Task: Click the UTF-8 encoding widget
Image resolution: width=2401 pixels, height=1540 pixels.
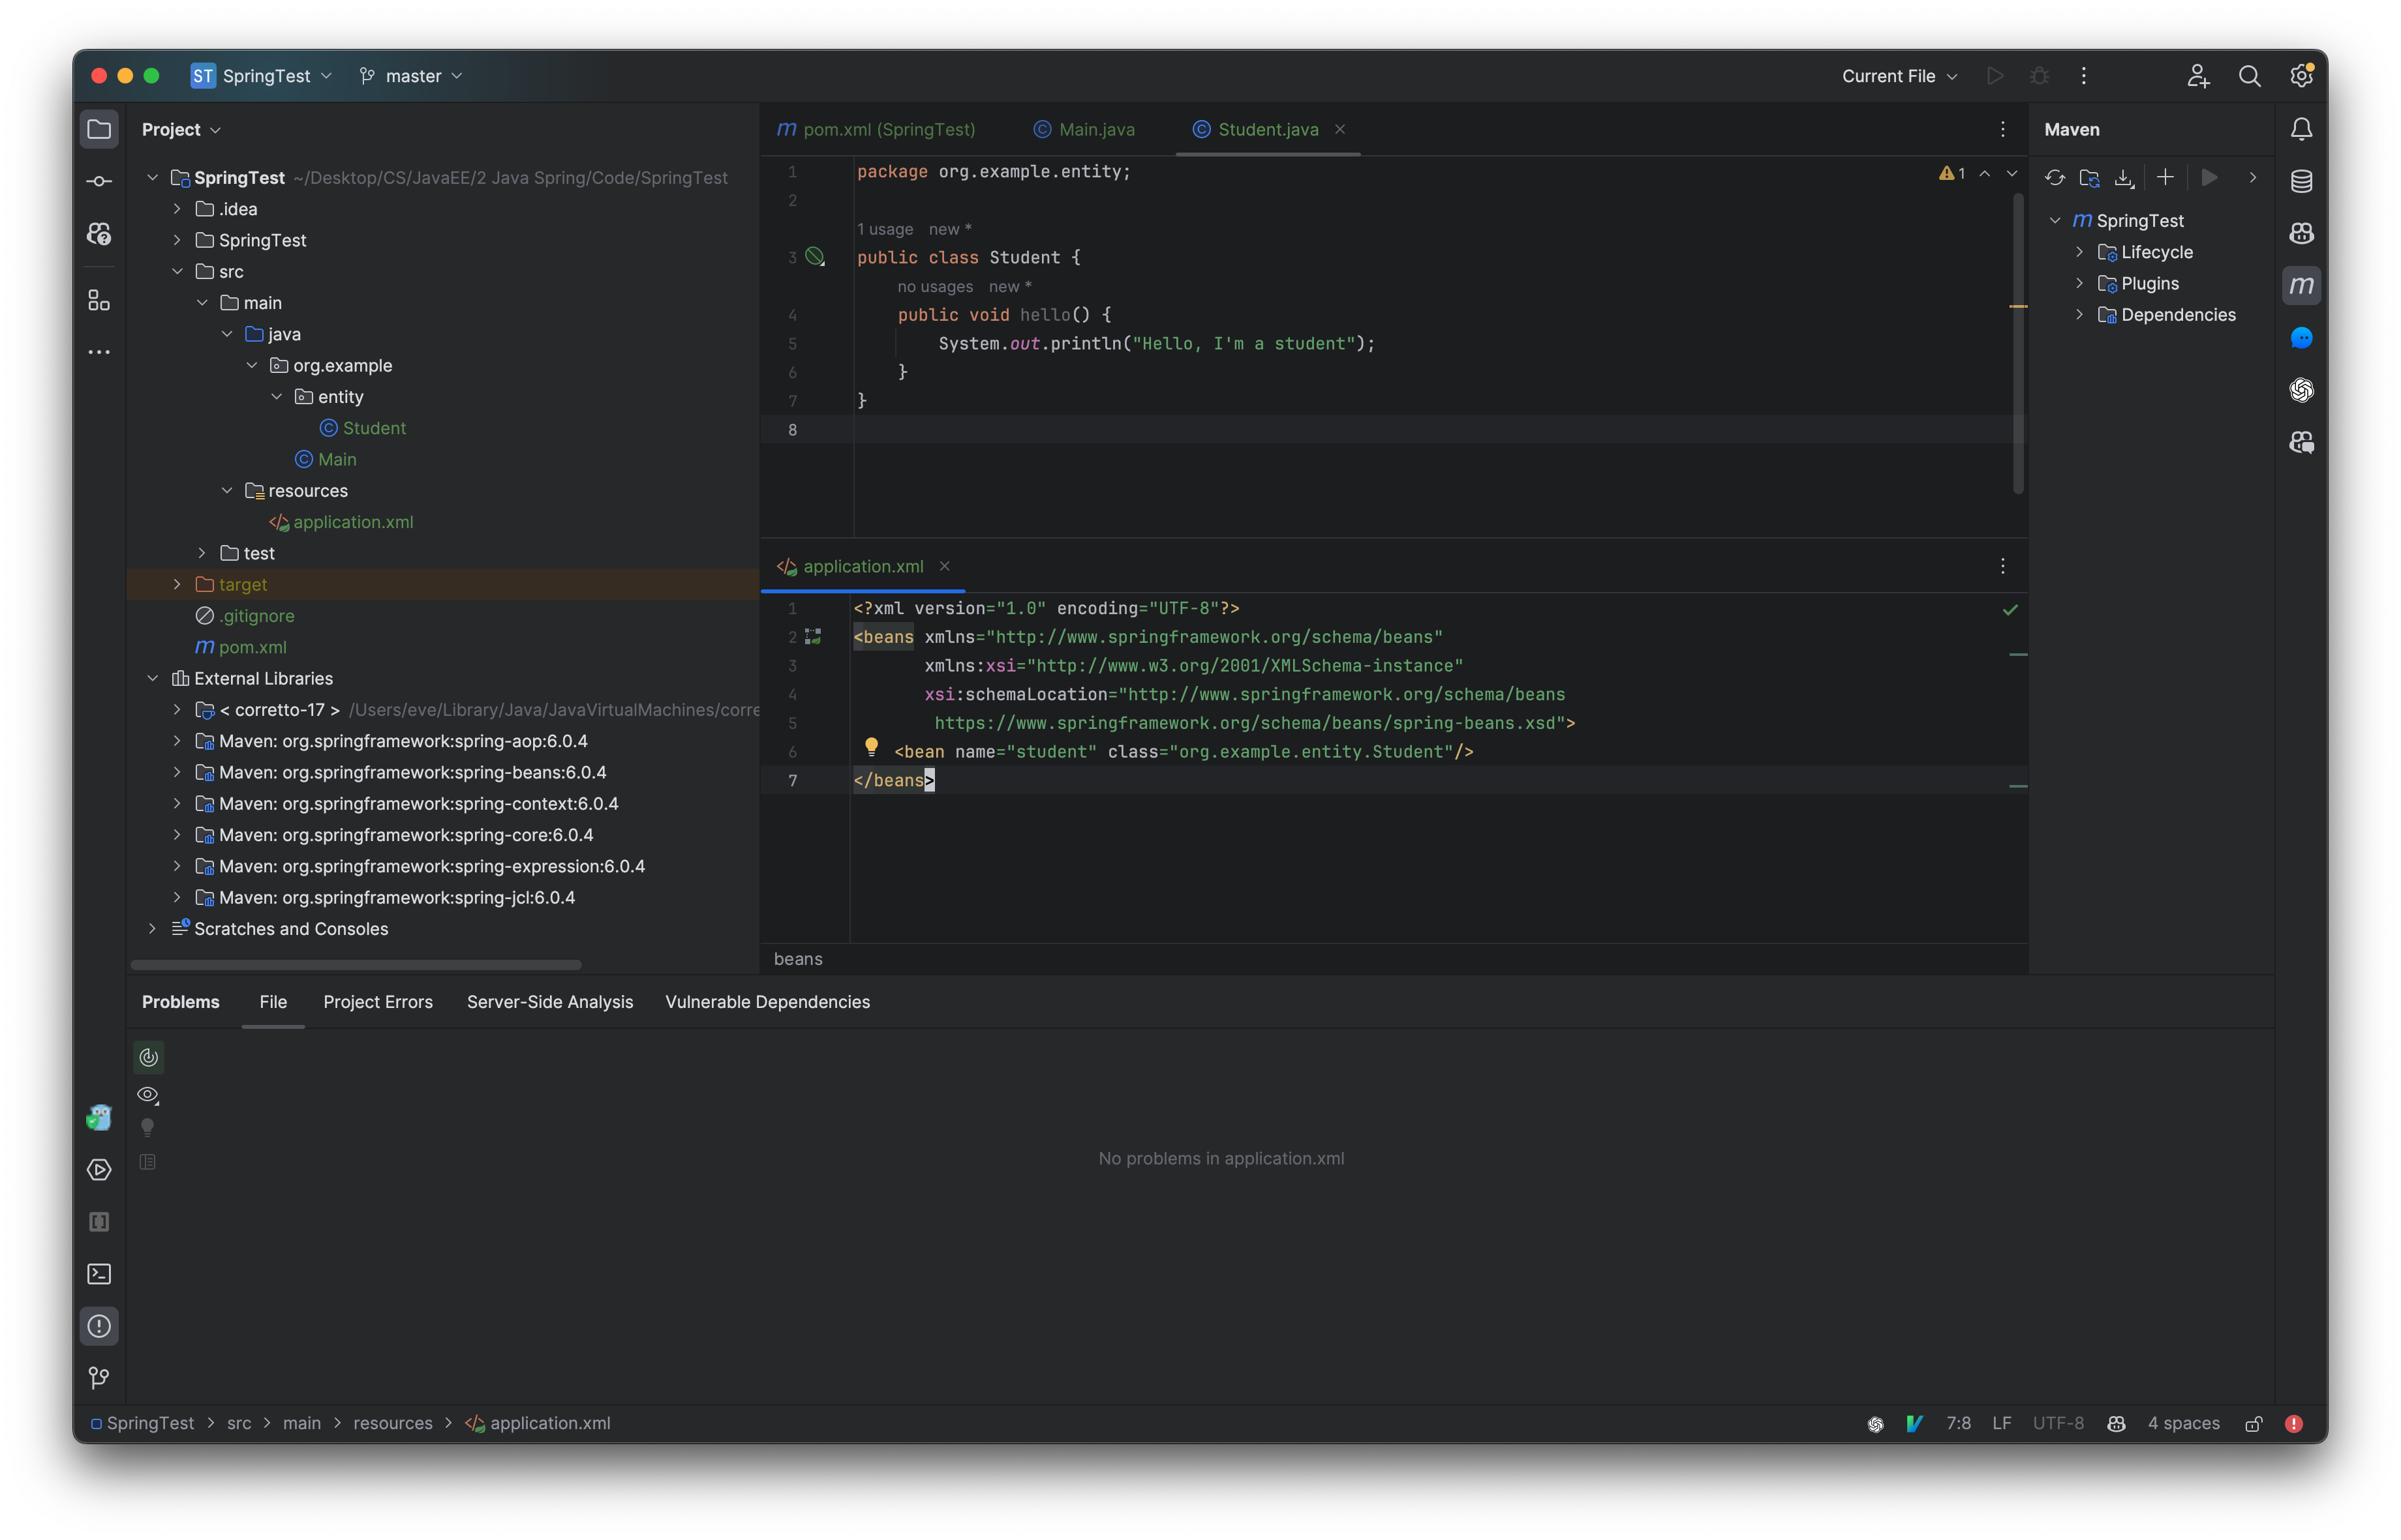Action: tap(2058, 1423)
